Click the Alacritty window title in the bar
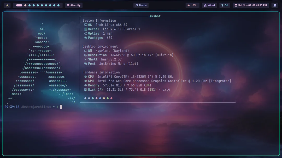This screenshot has width=282, height=158. (x=74, y=5)
